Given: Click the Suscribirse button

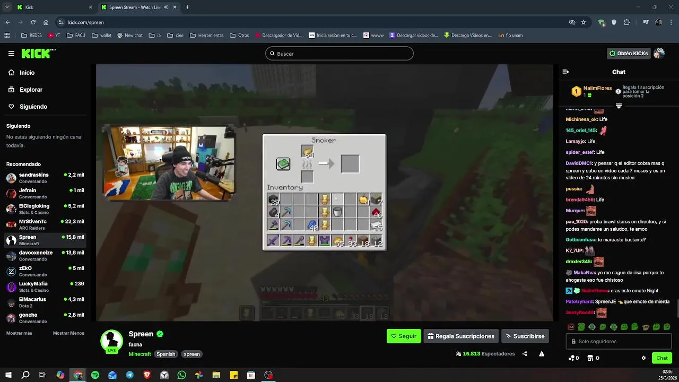Looking at the screenshot, I should point(525,336).
